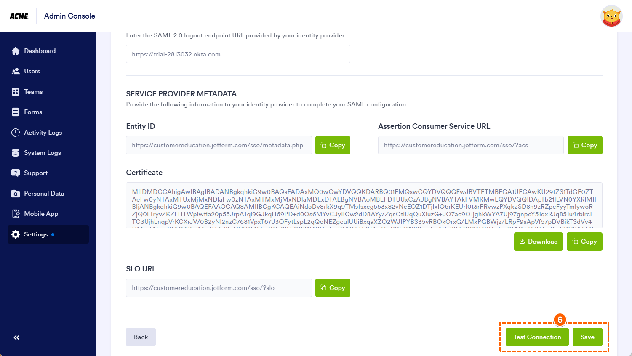This screenshot has width=632, height=356.
Task: Copy the Assertion Consumer Service URL
Action: click(x=585, y=145)
